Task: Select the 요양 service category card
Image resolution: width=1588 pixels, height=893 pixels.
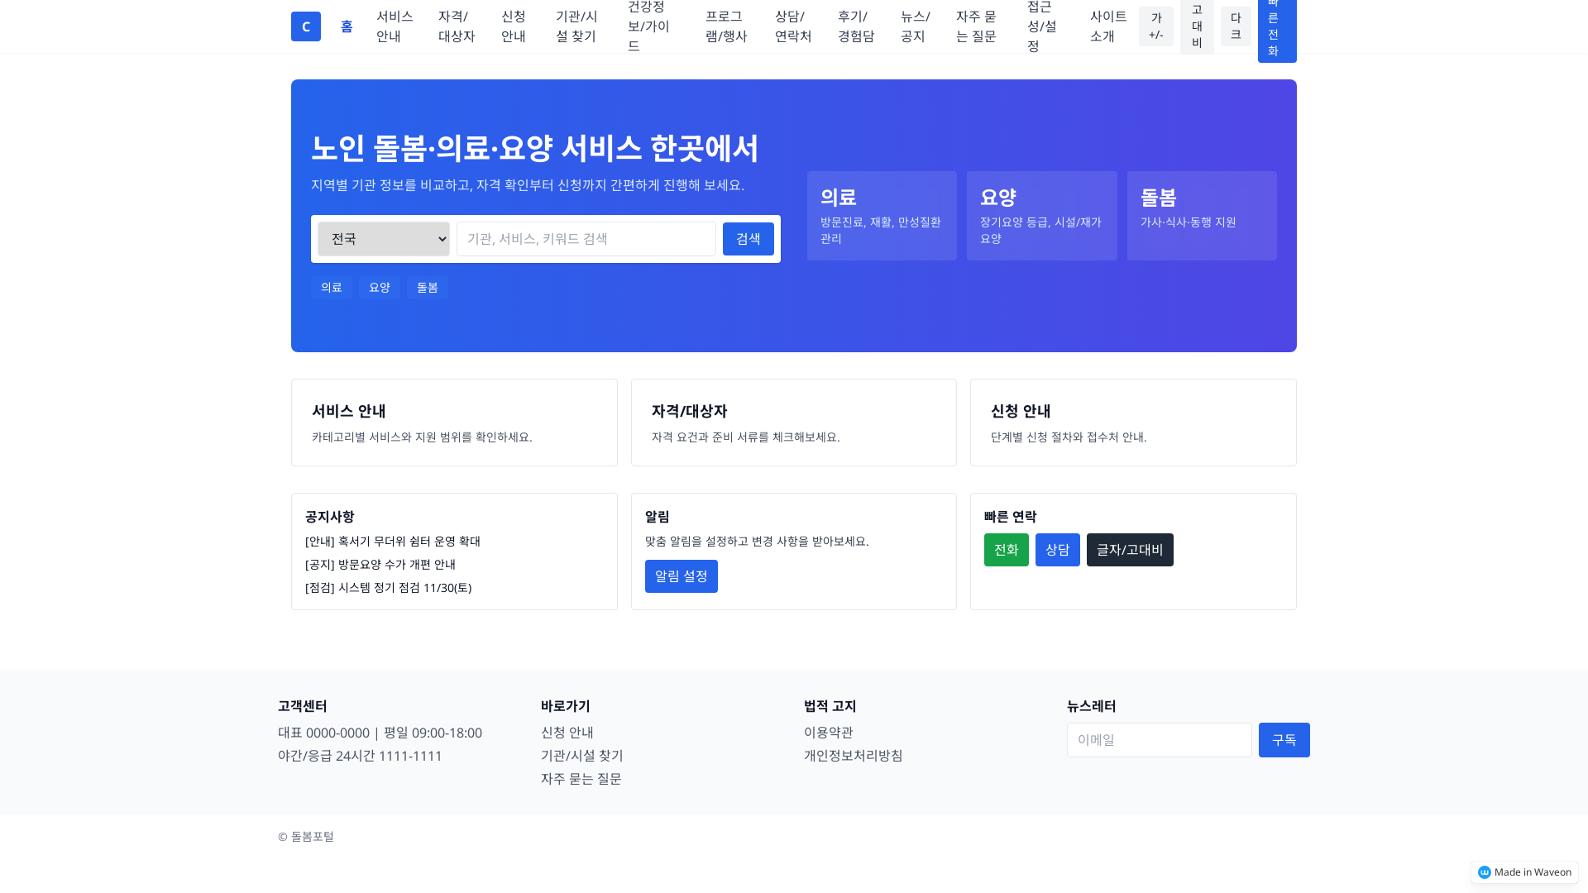Action: pos(1041,215)
